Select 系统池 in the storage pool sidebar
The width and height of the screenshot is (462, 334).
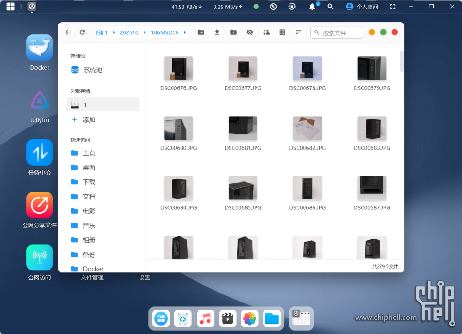click(92, 70)
